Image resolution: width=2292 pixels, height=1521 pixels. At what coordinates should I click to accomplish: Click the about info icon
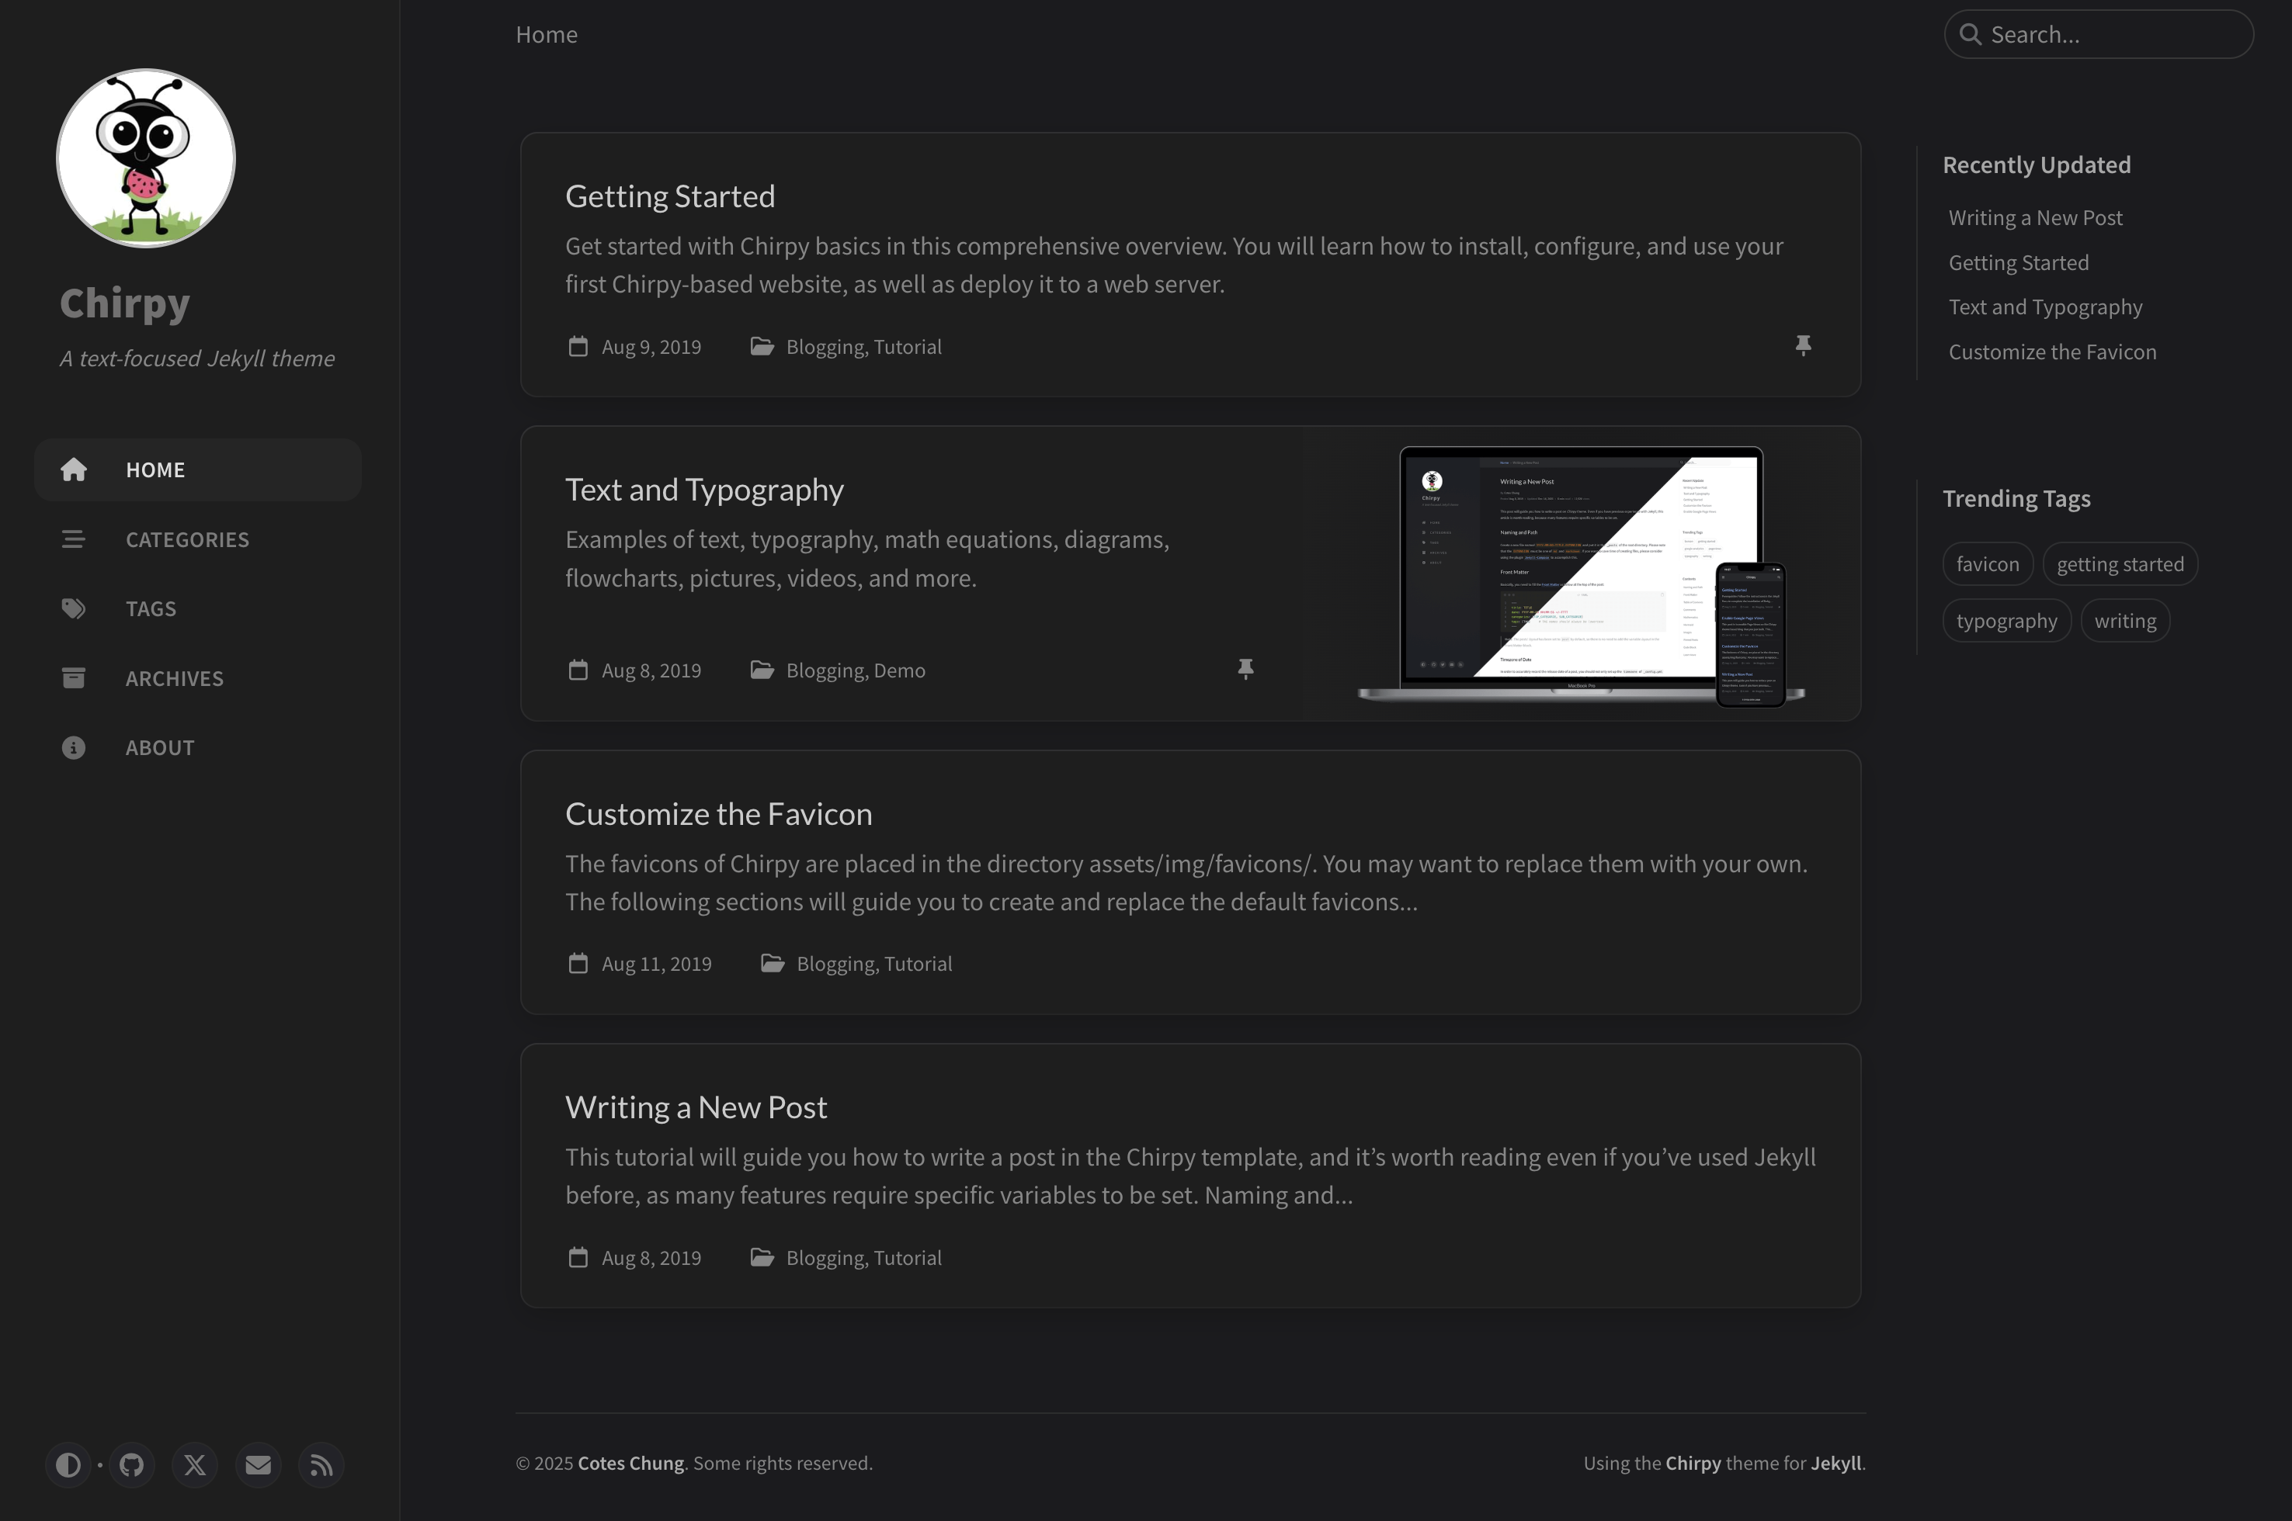74,747
